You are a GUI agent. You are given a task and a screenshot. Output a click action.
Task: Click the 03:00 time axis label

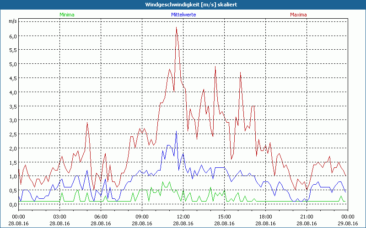click(x=59, y=216)
